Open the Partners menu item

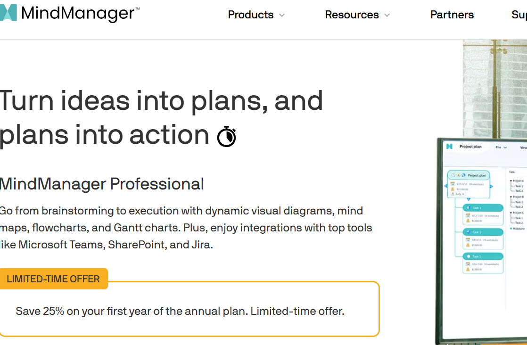tap(452, 15)
